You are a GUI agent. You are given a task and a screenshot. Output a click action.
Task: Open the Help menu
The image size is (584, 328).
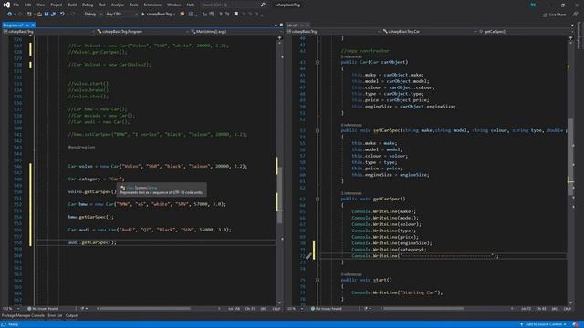[191, 5]
